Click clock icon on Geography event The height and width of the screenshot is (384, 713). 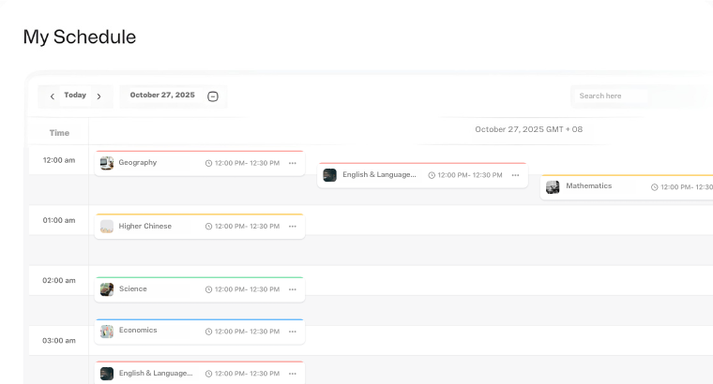208,163
